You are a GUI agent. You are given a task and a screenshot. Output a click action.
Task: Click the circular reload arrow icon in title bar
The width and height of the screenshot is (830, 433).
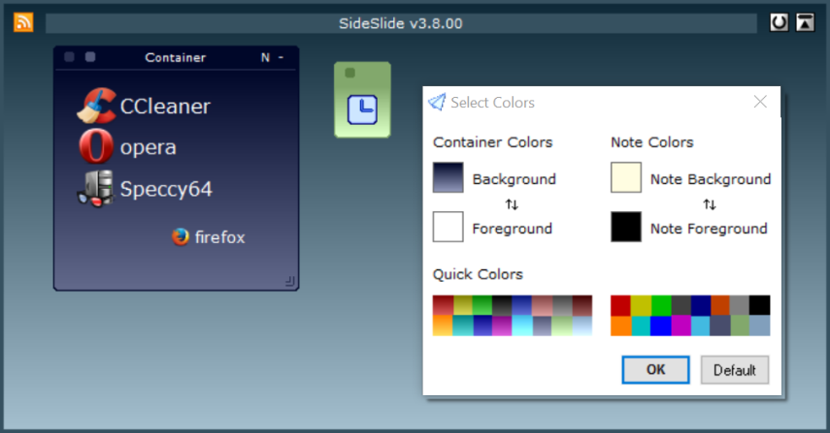(x=779, y=22)
